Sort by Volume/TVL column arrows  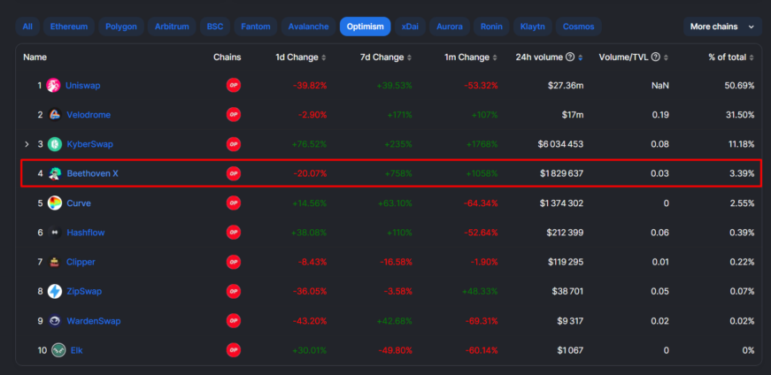point(666,57)
